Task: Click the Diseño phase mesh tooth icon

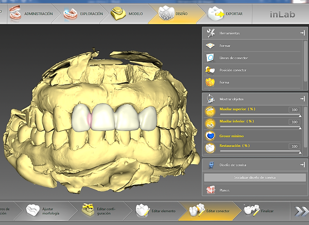Action: point(167,13)
